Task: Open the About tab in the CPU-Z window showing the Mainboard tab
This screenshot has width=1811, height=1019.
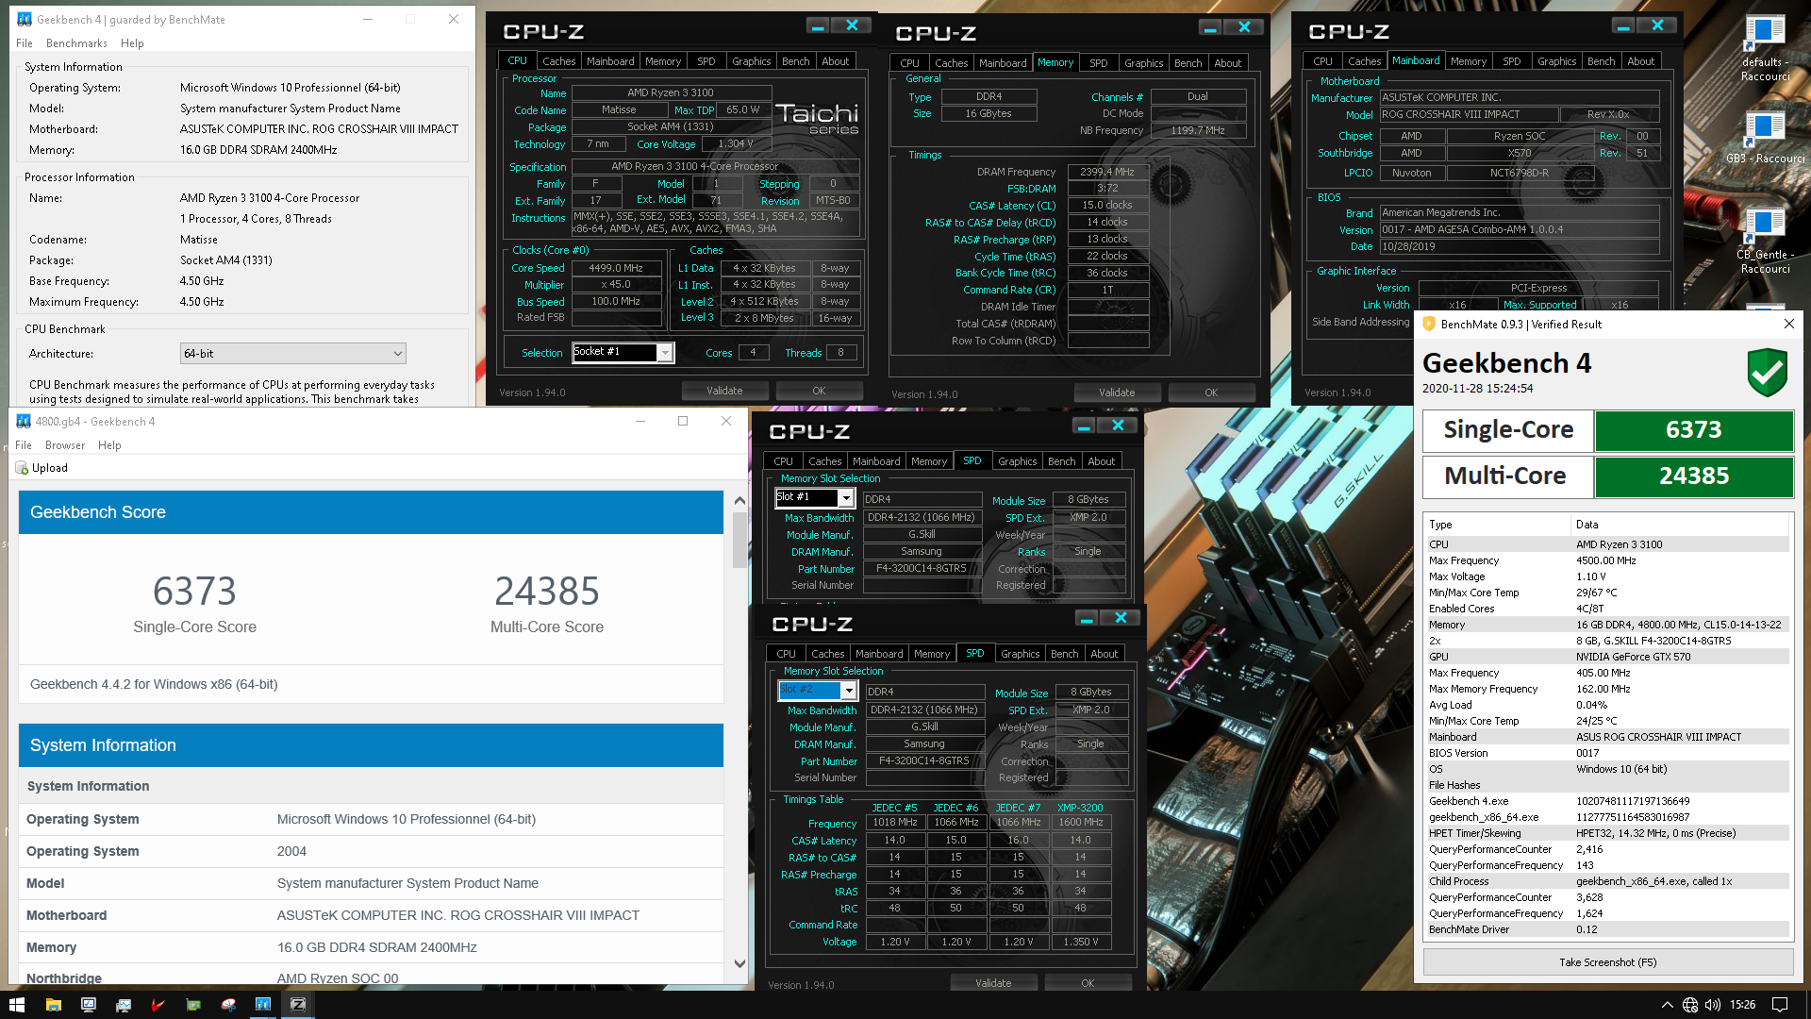Action: coord(1641,61)
